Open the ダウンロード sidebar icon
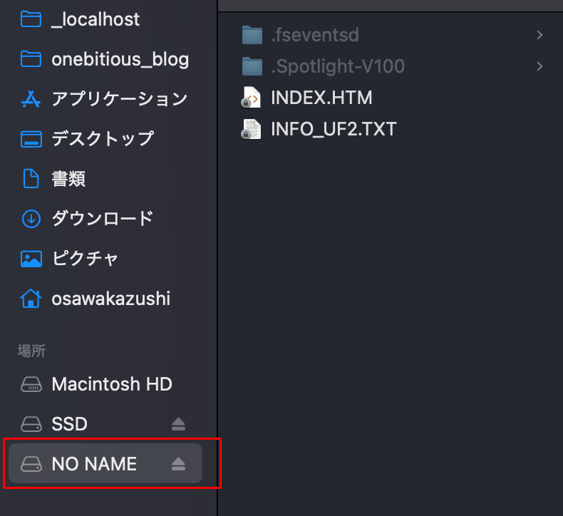Screen dimensions: 563x516 pos(31,218)
